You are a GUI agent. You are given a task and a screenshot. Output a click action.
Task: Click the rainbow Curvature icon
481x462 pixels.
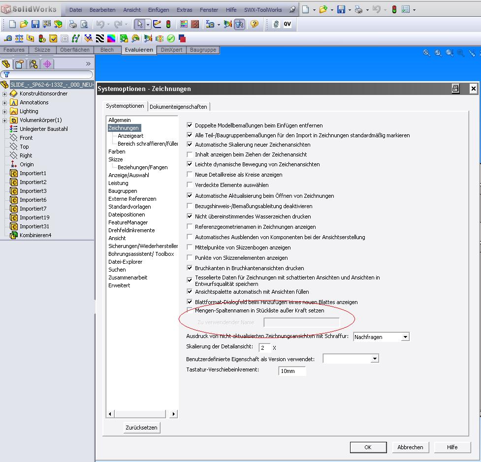[111, 39]
